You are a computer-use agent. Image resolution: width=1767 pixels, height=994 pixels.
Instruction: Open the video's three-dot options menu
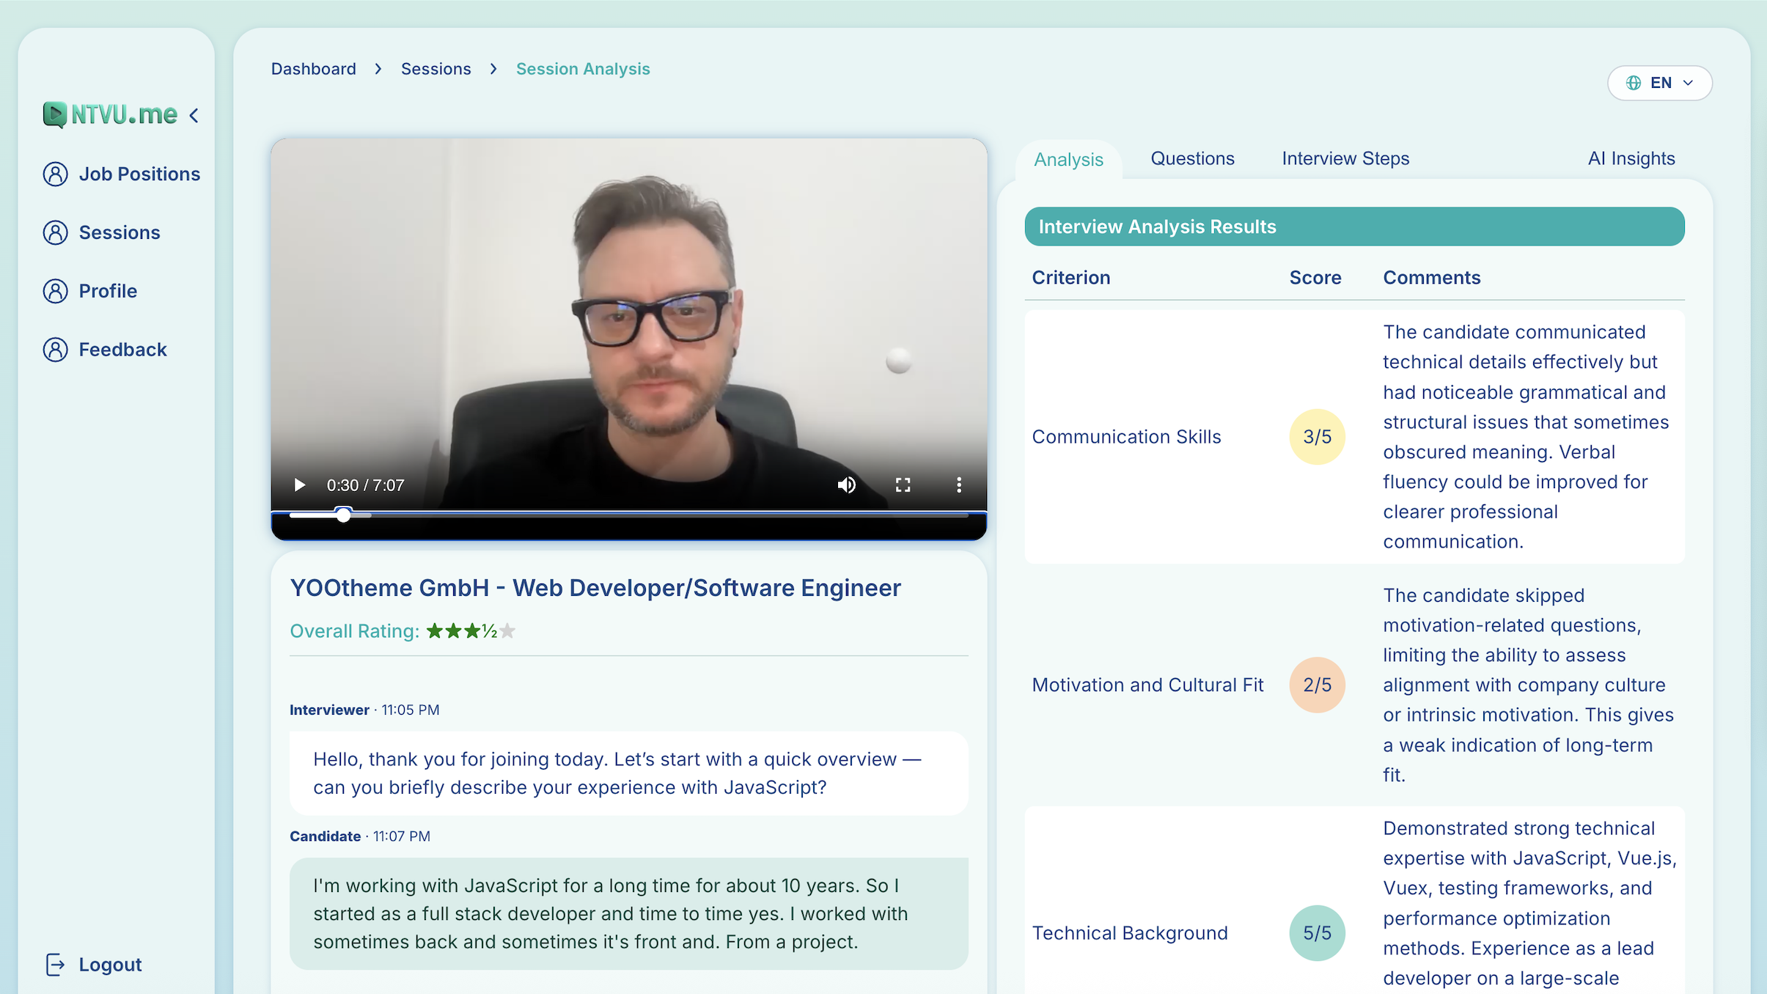(x=958, y=485)
